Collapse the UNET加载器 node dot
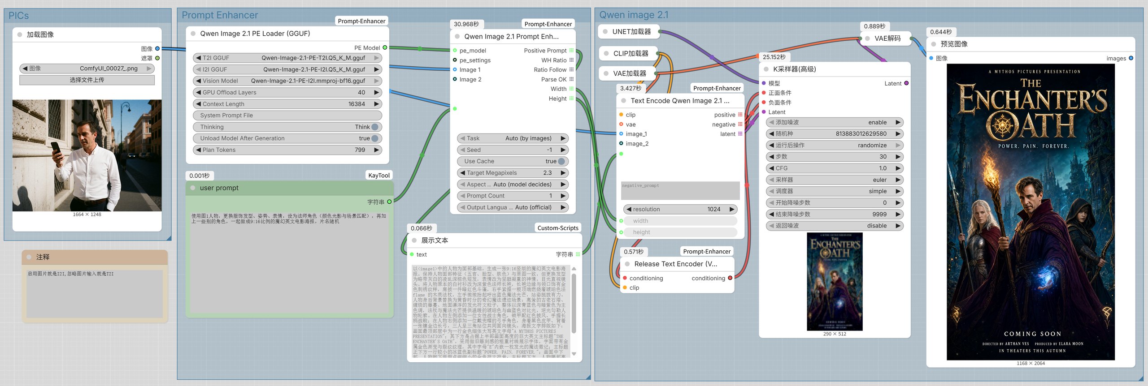The width and height of the screenshot is (1148, 386). 605,32
